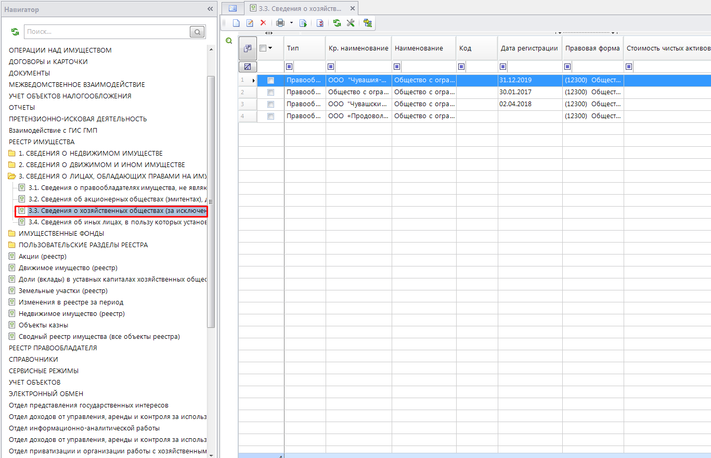This screenshot has height=458, width=711.
Task: Toggle the select-all checkbox in grid header
Action: click(263, 48)
